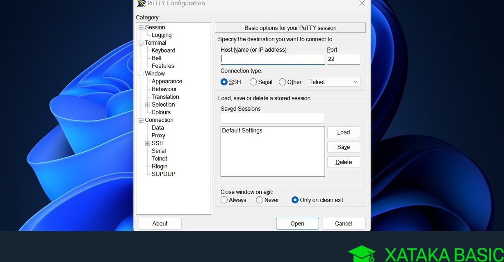The height and width of the screenshot is (262, 504).
Task: Open the Colours settings page
Action: click(x=160, y=112)
